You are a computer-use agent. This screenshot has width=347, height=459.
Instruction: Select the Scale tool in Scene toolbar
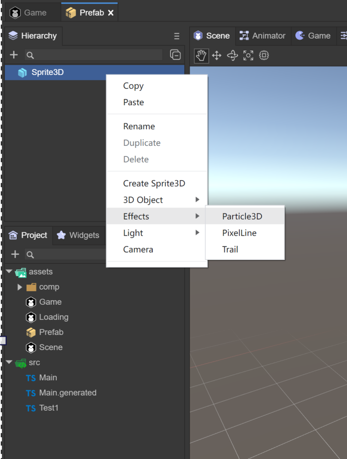[249, 55]
